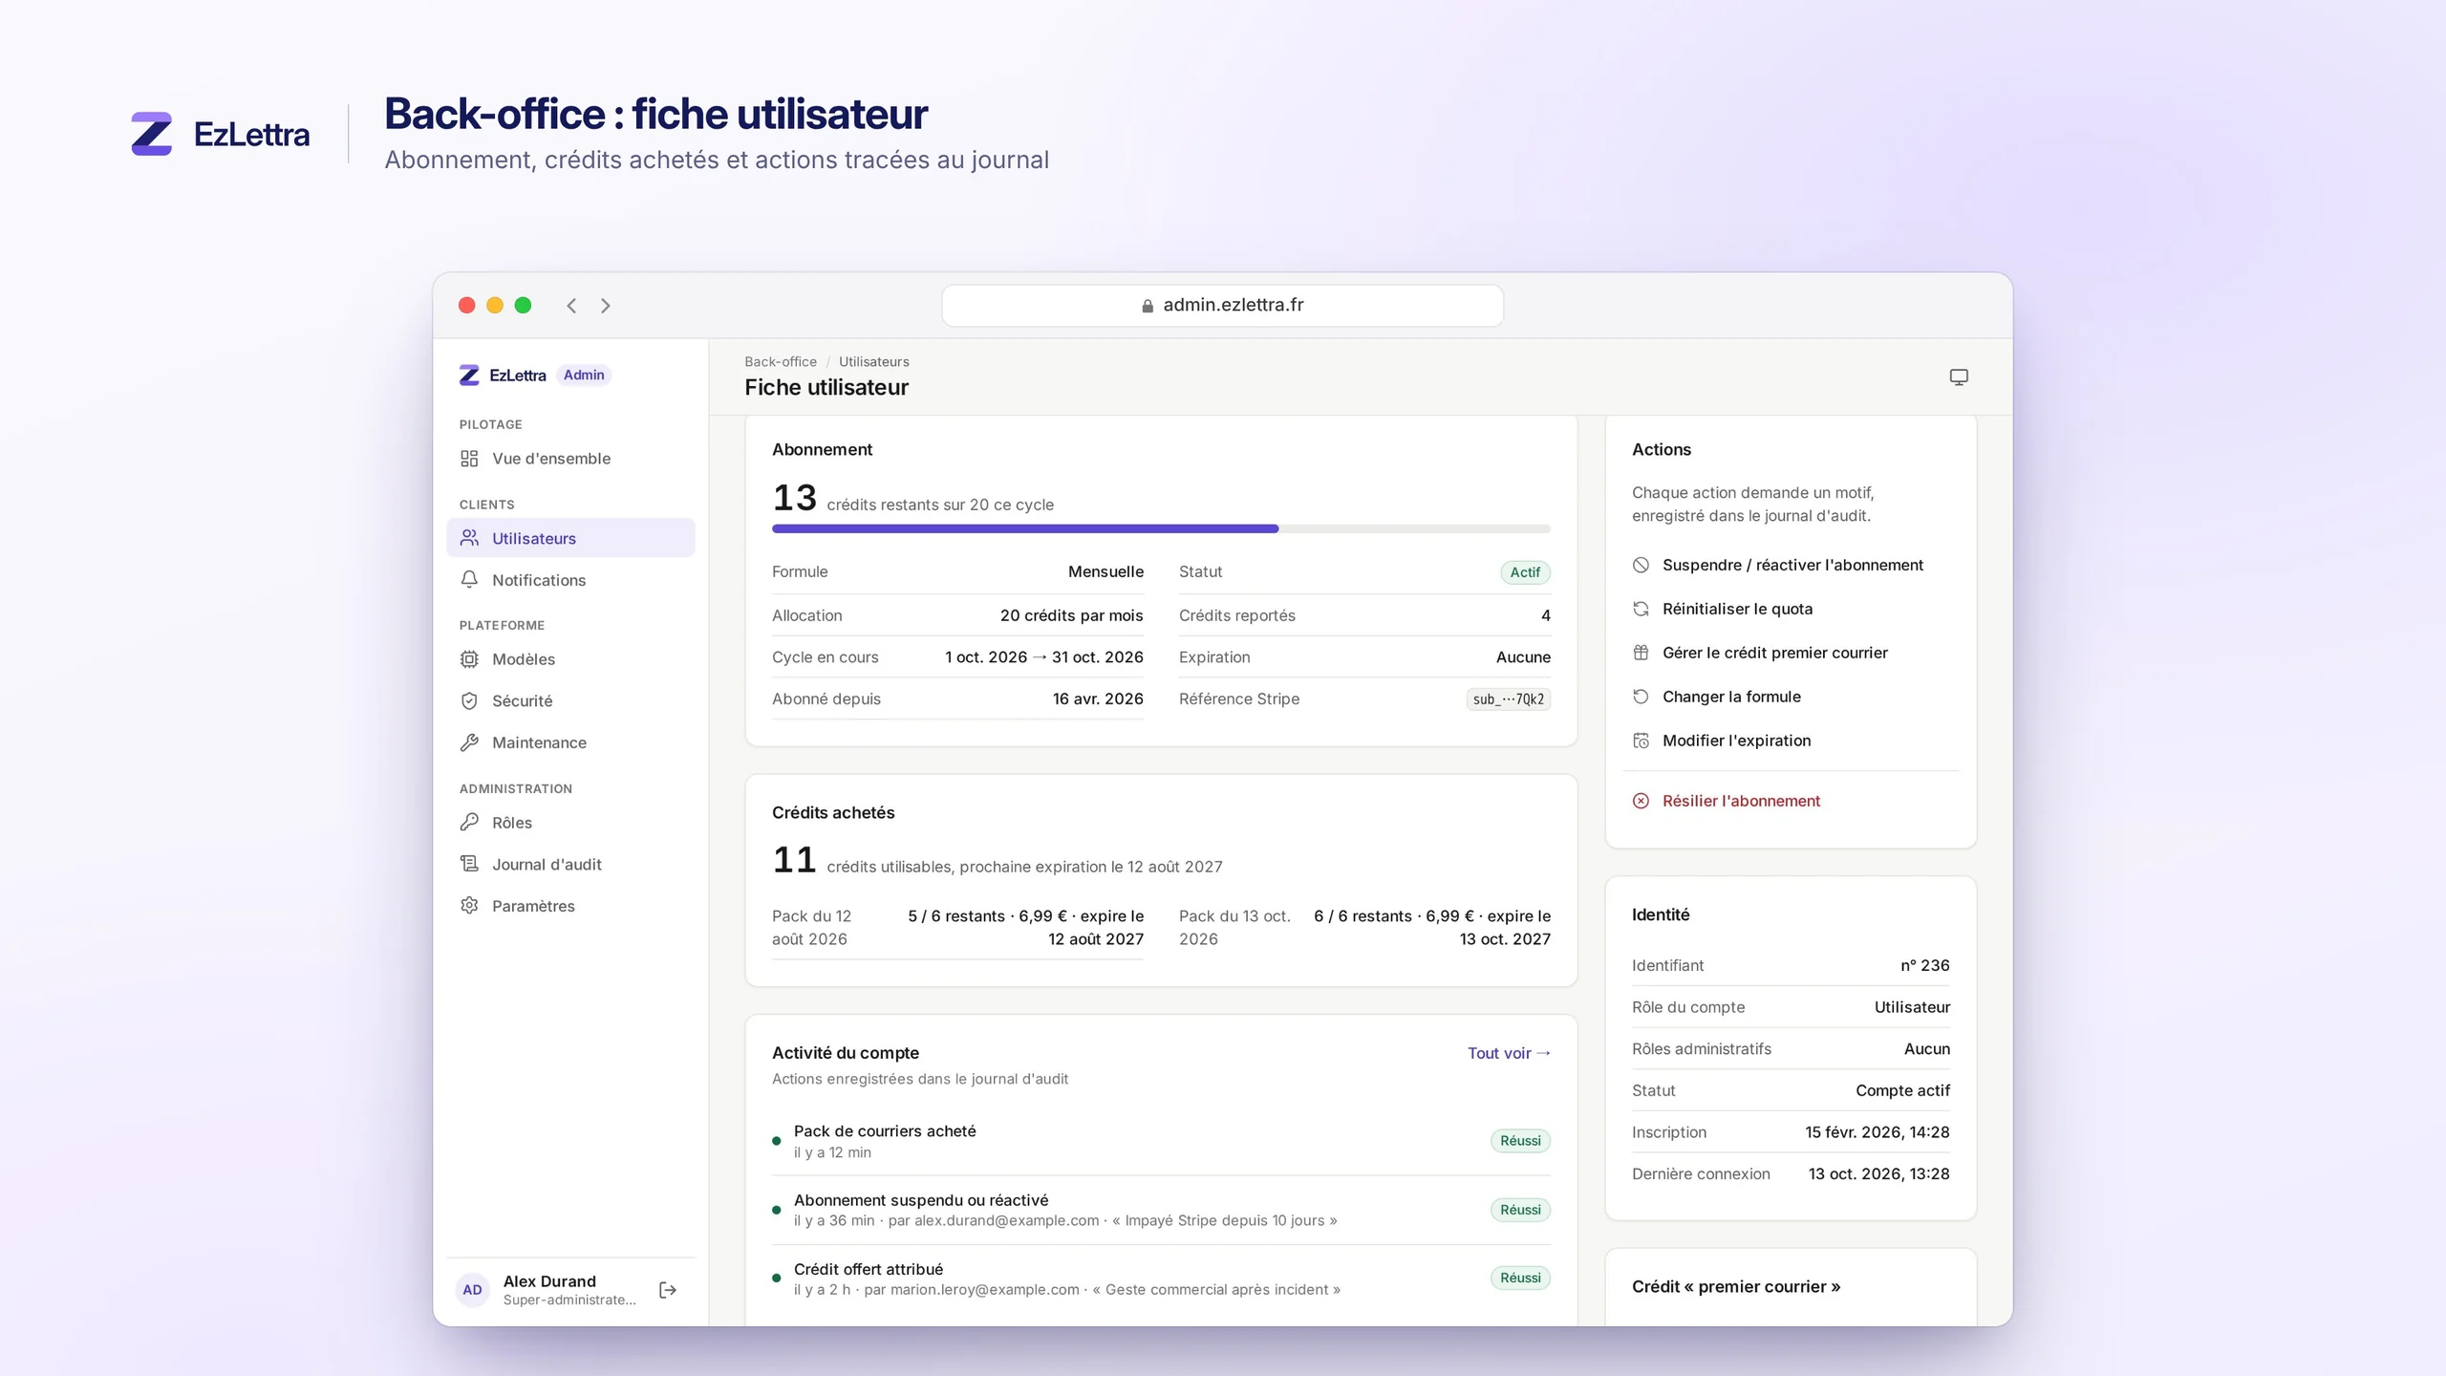The image size is (2446, 1376).
Task: Click the gift icon next to Gérer le crédit
Action: click(x=1641, y=653)
